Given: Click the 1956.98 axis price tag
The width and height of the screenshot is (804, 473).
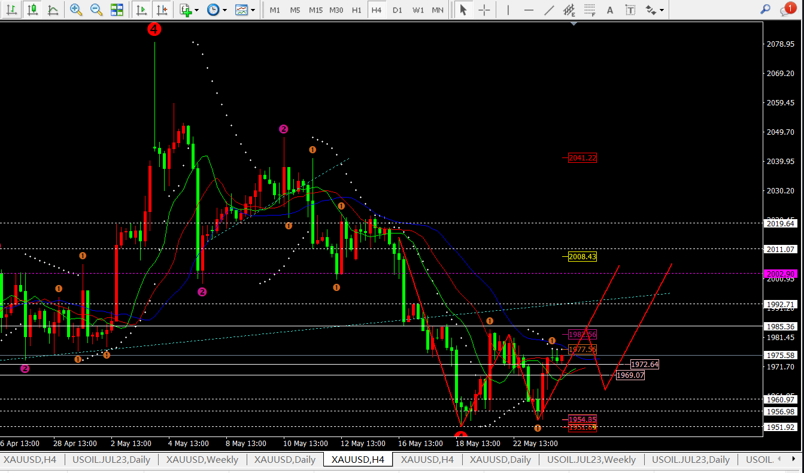Looking at the screenshot, I should tap(780, 411).
